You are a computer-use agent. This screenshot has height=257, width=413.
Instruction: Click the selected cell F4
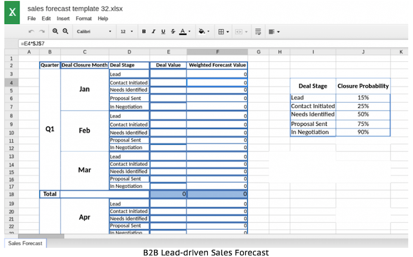(217, 83)
